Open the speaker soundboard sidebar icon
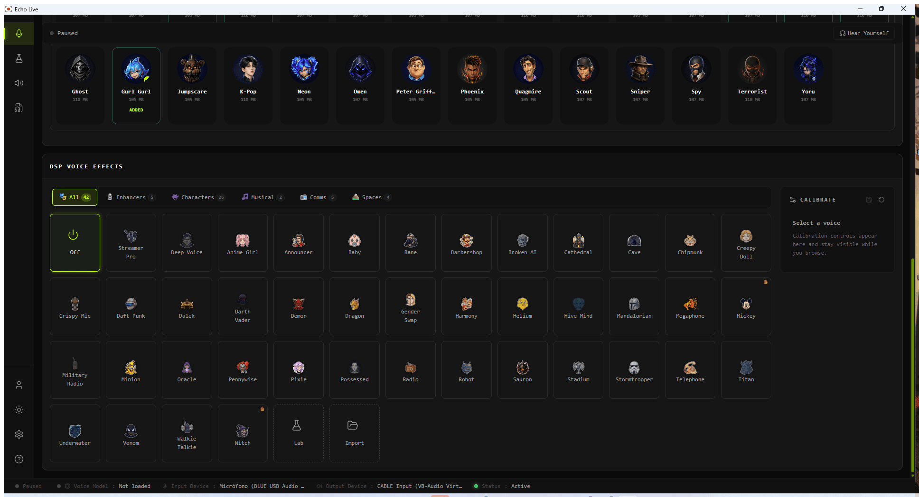This screenshot has height=497, width=919. click(19, 83)
